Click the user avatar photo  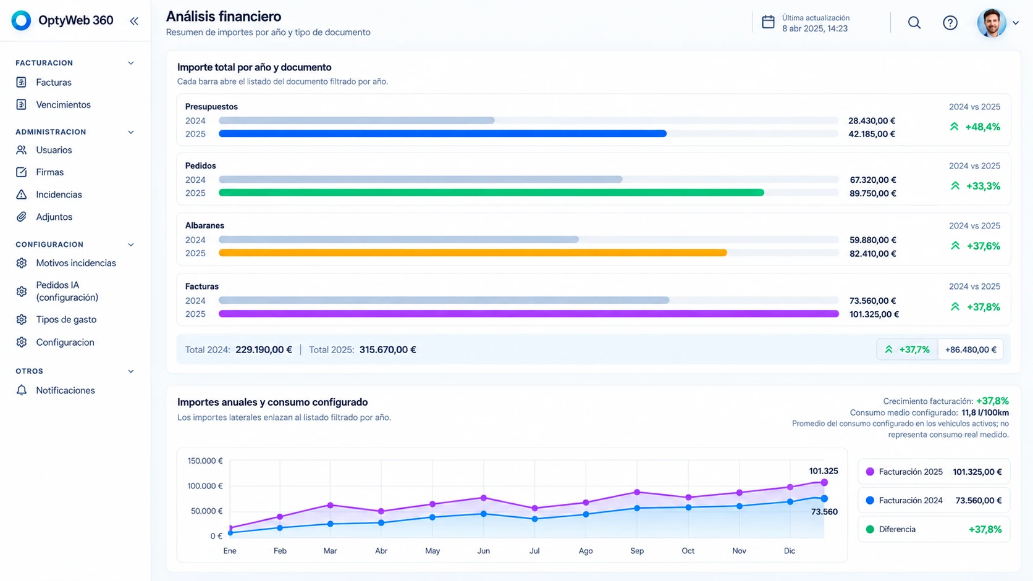click(992, 23)
